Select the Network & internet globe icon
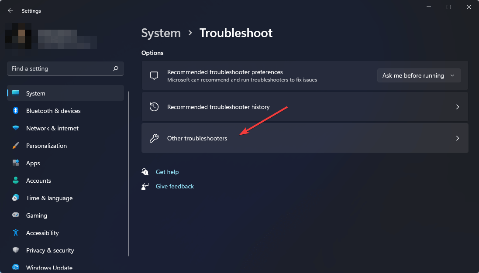The width and height of the screenshot is (479, 273). click(x=15, y=128)
